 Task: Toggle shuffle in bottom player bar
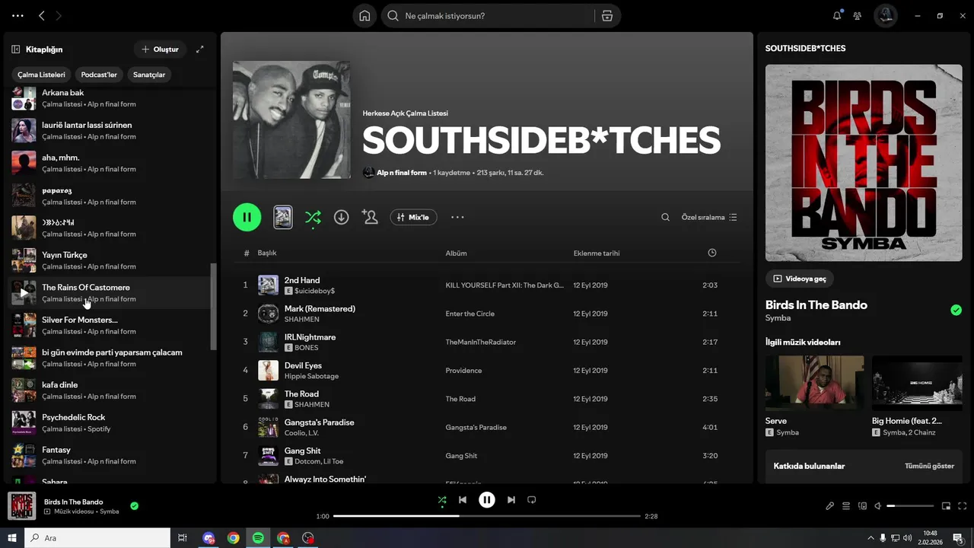pyautogui.click(x=442, y=500)
